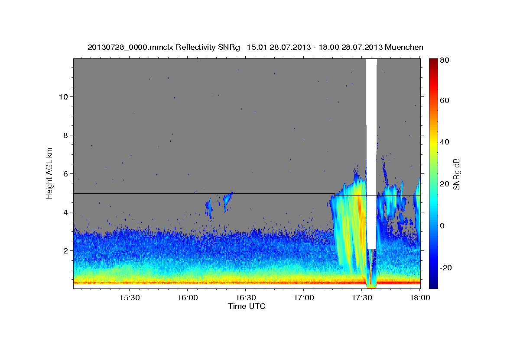The height and width of the screenshot is (346, 520).
Task: Click the colorbar value -20
Action: pyautogui.click(x=447, y=268)
